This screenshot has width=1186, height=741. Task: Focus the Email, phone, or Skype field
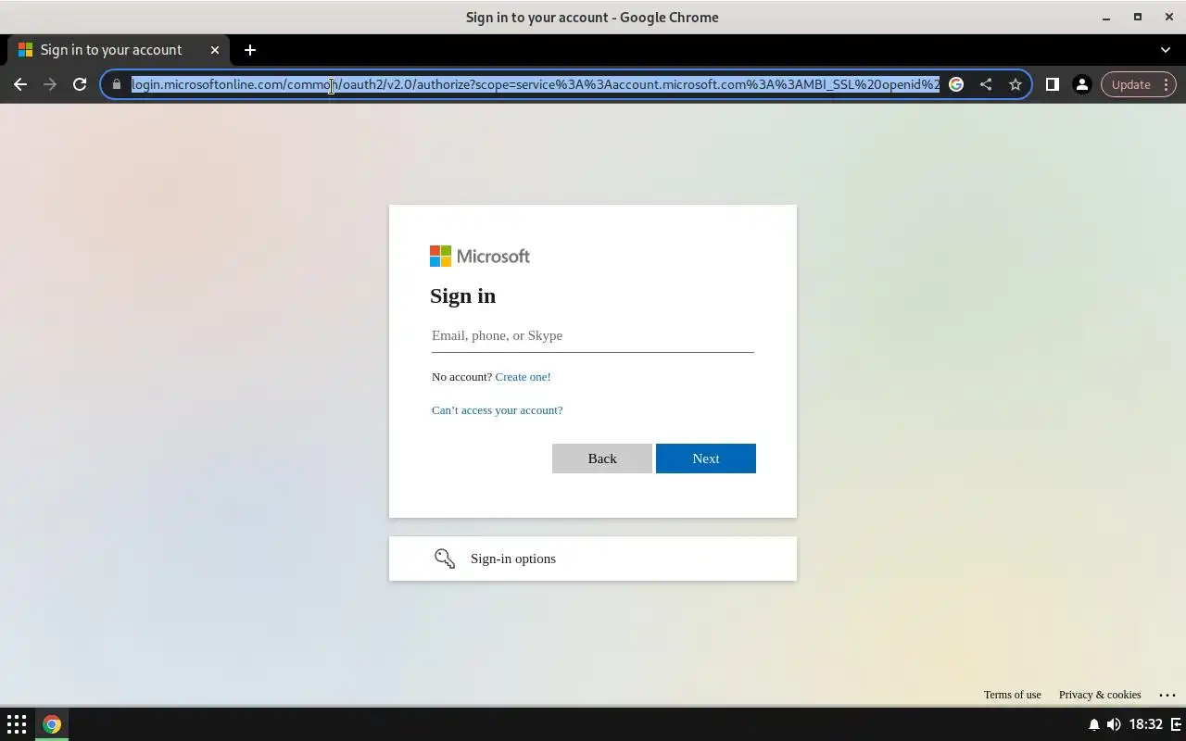point(593,335)
